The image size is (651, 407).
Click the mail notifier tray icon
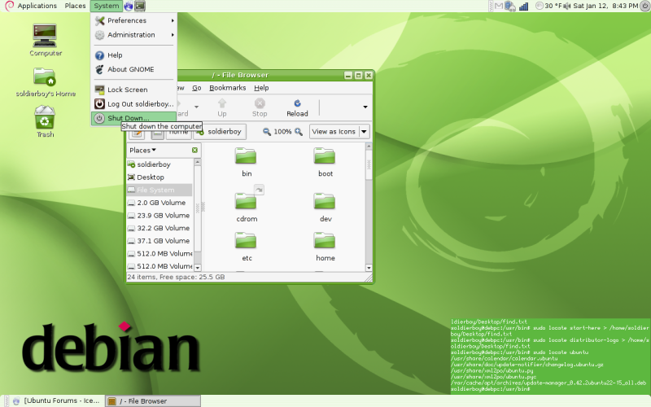(499, 6)
